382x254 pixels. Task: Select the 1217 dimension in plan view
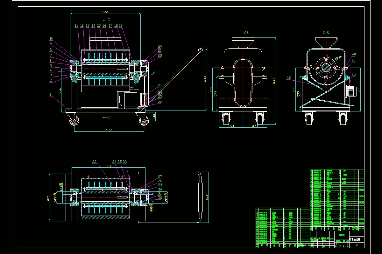click(109, 166)
